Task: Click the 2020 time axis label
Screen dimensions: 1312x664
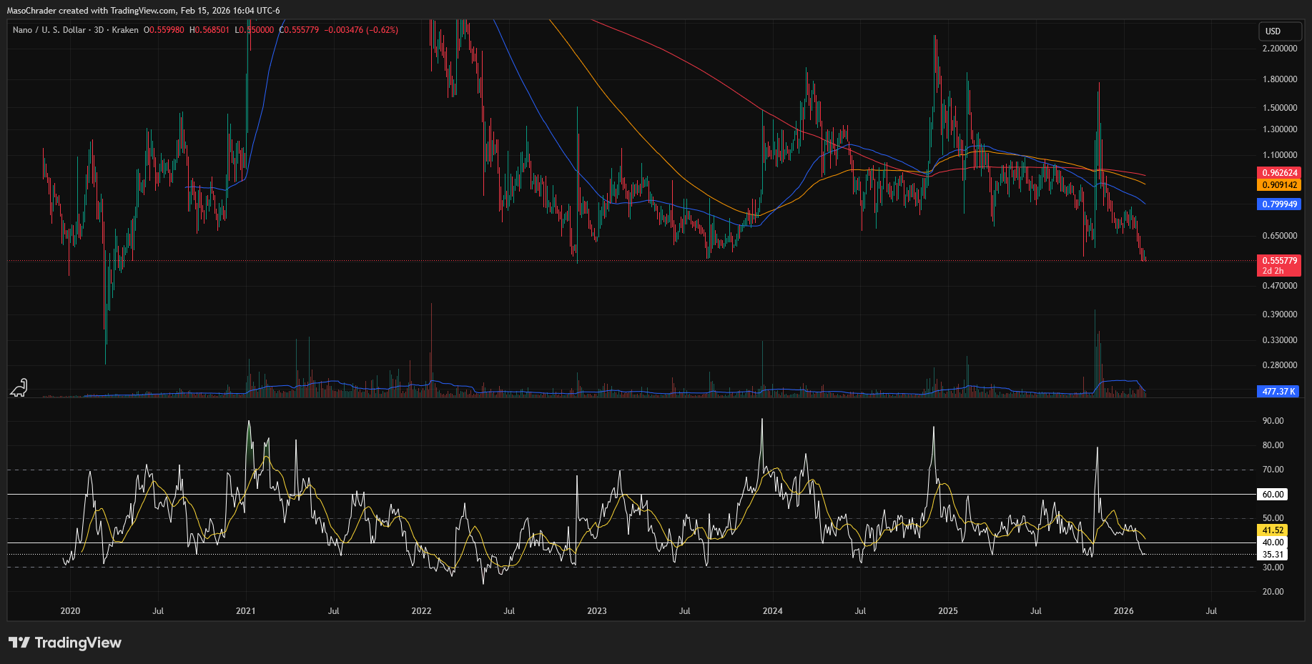Action: [70, 611]
